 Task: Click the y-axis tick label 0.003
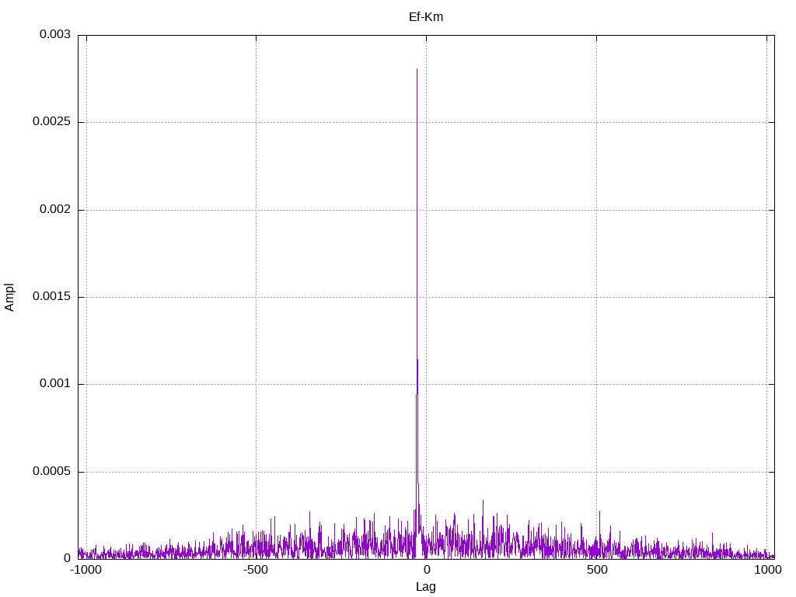[x=55, y=34]
